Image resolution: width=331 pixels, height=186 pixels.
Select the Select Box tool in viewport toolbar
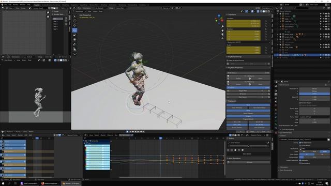click(x=74, y=16)
